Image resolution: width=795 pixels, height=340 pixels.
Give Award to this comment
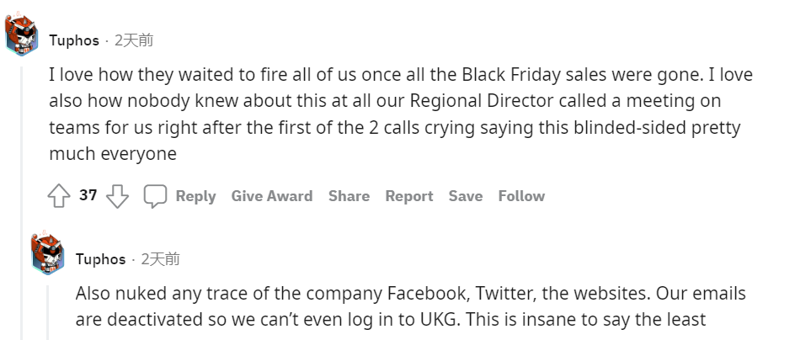pos(271,196)
